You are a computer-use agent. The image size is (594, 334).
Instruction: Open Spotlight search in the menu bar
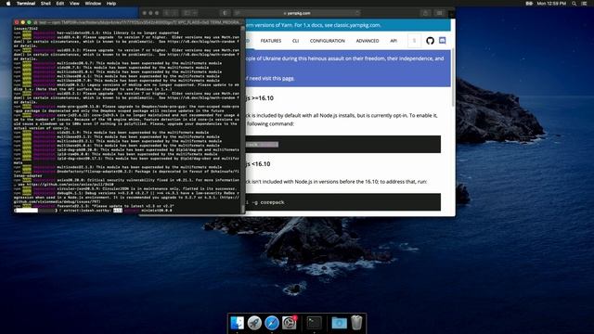point(575,4)
